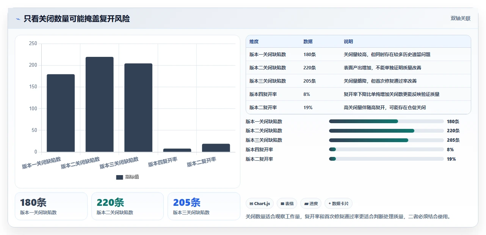
Task: Click the table text 关闭量略降，但首次修复通过率改善
Action: click(x=380, y=81)
